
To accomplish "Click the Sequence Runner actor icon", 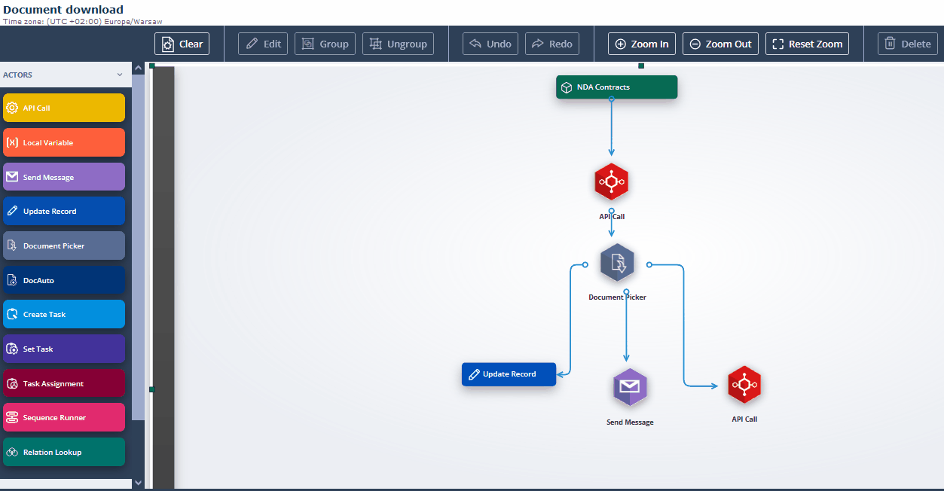I will [x=12, y=417].
